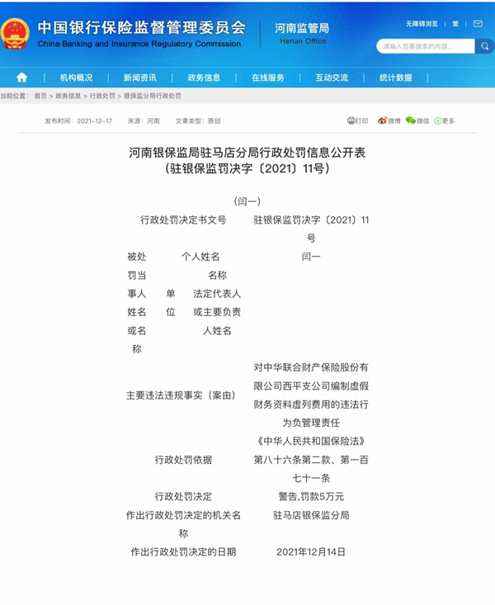Open the 新闻资讯 menu

click(x=139, y=78)
